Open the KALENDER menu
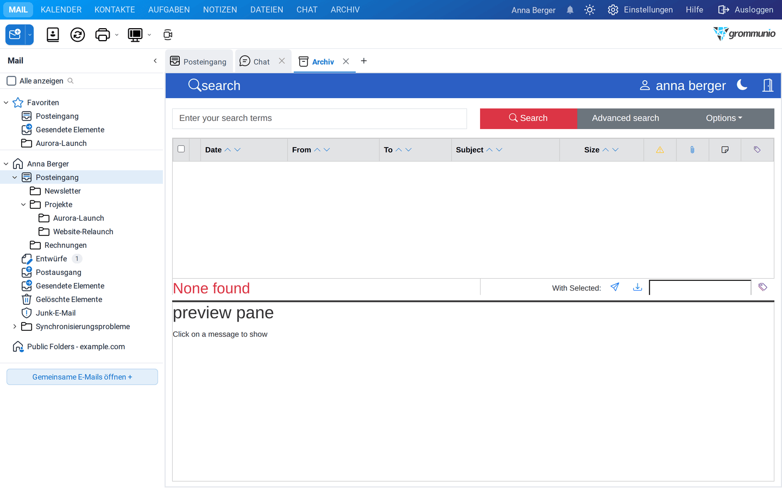Viewport: 782px width, 488px height. pyautogui.click(x=61, y=10)
